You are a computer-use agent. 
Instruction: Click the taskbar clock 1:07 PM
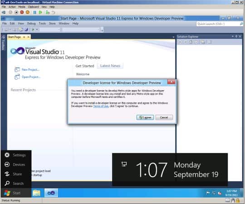(x=231, y=193)
